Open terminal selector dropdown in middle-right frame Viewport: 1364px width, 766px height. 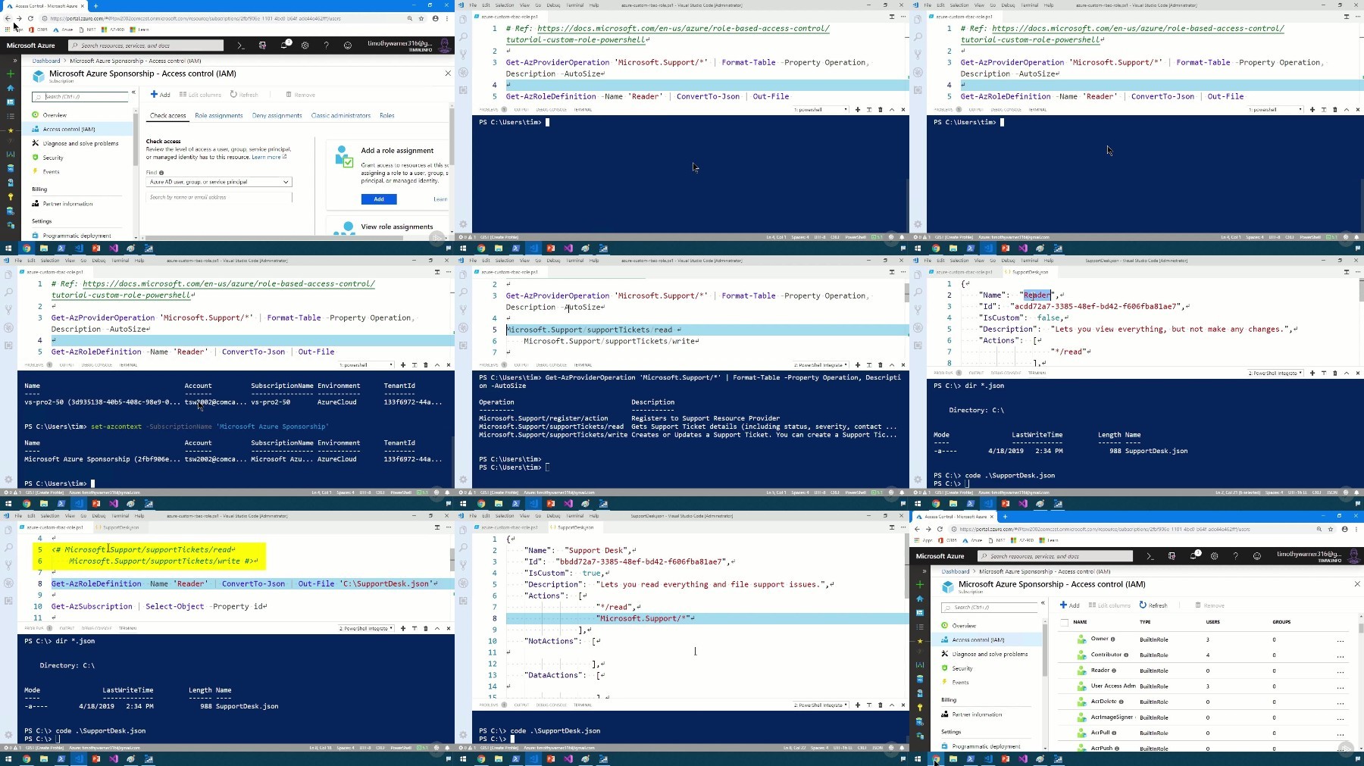(x=1275, y=374)
